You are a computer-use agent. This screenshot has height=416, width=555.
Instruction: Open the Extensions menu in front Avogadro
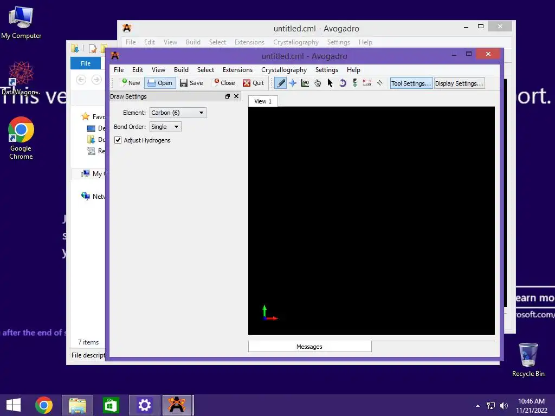pos(237,70)
